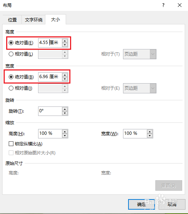Viewport: 188px width, 214px height.
Task: Click the 确定 button
Action: 142,204
